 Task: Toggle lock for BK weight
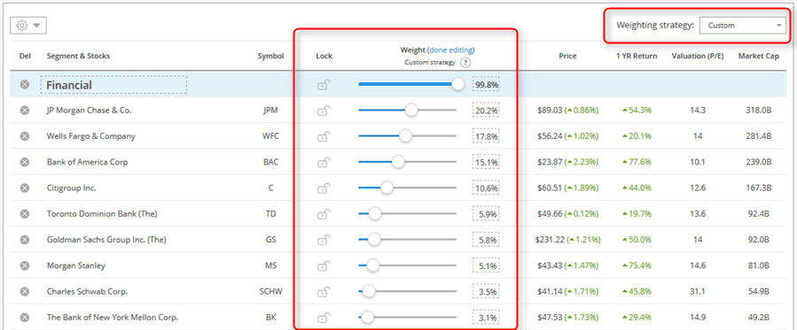(324, 318)
